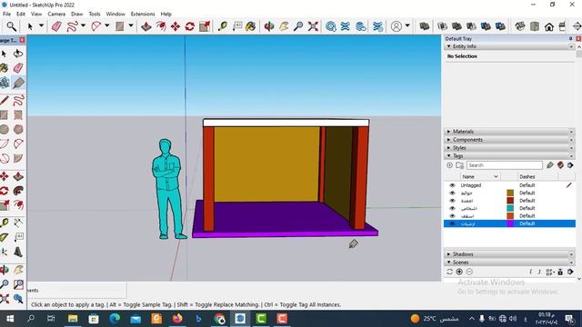Toggle eye icon for the brown-swatch tag
Image resolution: width=582 pixels, height=327 pixels.
pyautogui.click(x=452, y=193)
